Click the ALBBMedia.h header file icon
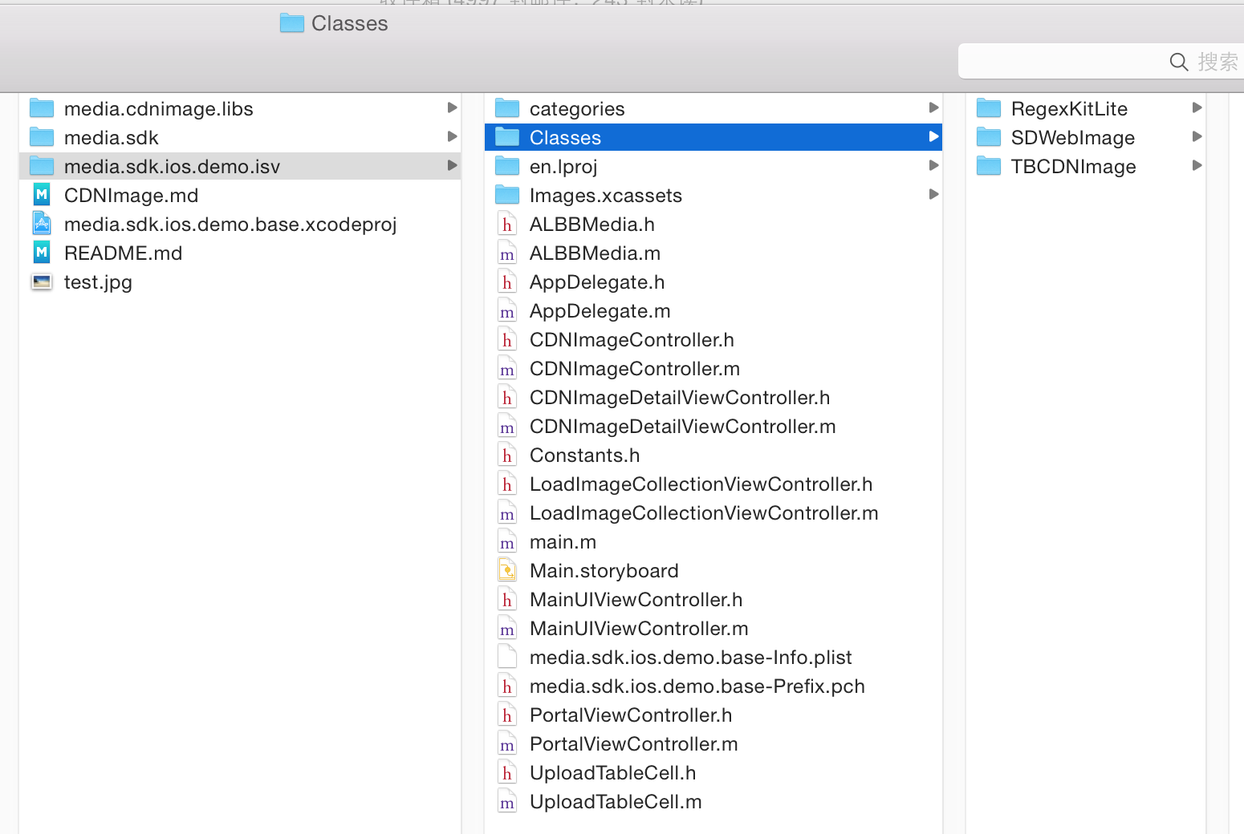 (507, 225)
